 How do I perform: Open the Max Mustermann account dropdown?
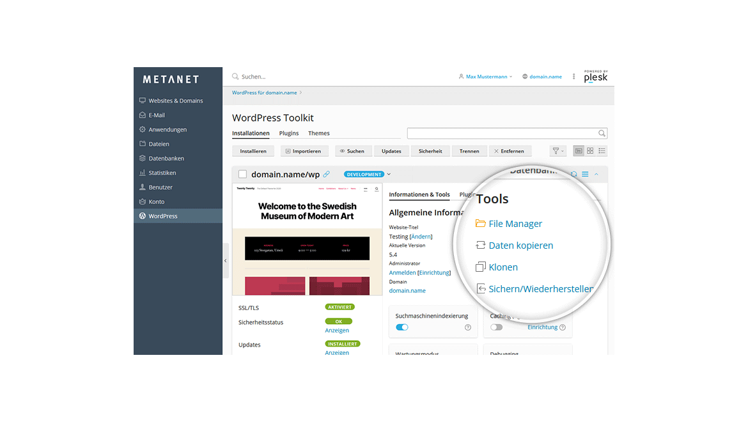[x=486, y=76]
